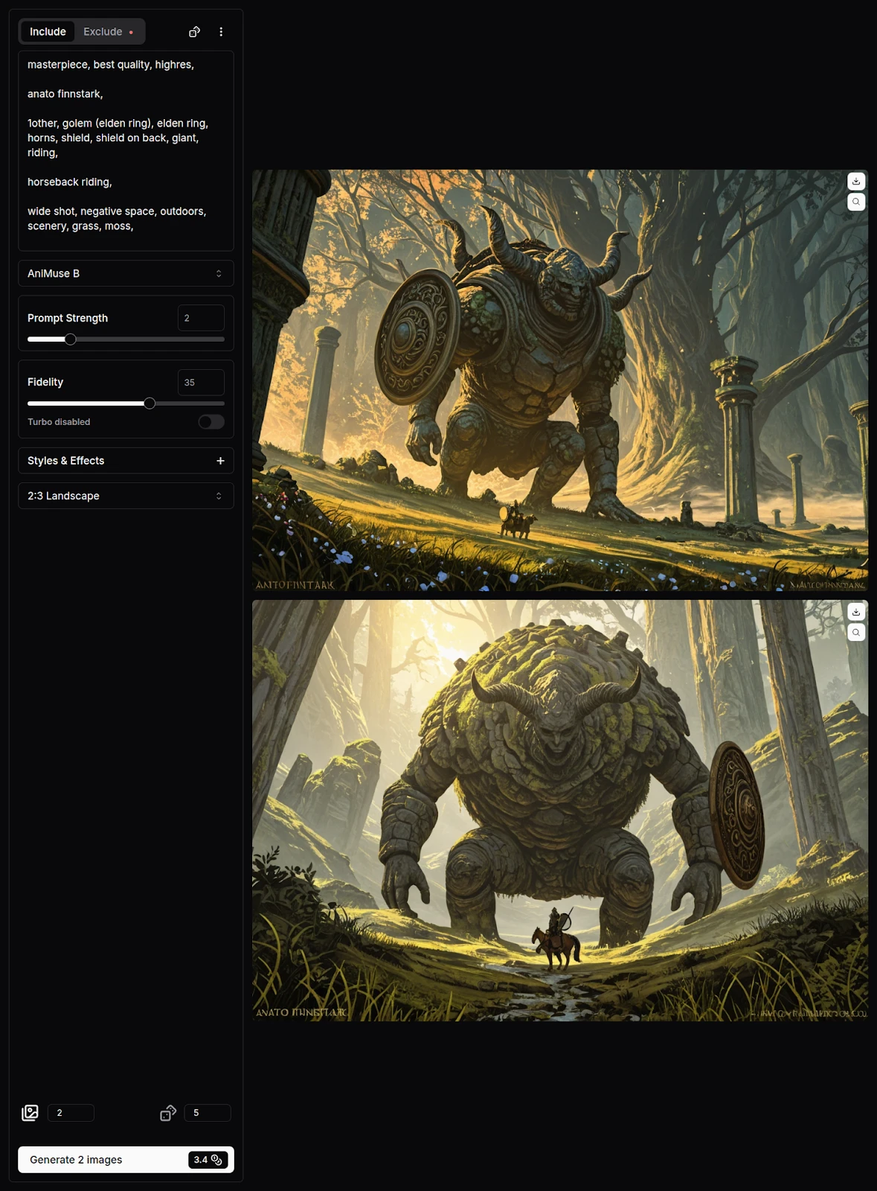Magnify the top golem image

856,202
